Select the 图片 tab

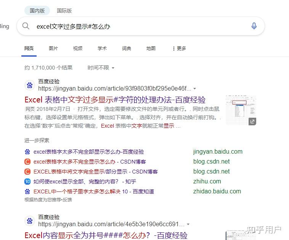point(53,49)
